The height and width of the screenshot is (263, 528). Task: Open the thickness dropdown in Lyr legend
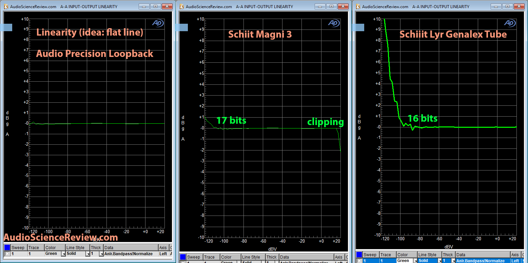[x=453, y=261]
